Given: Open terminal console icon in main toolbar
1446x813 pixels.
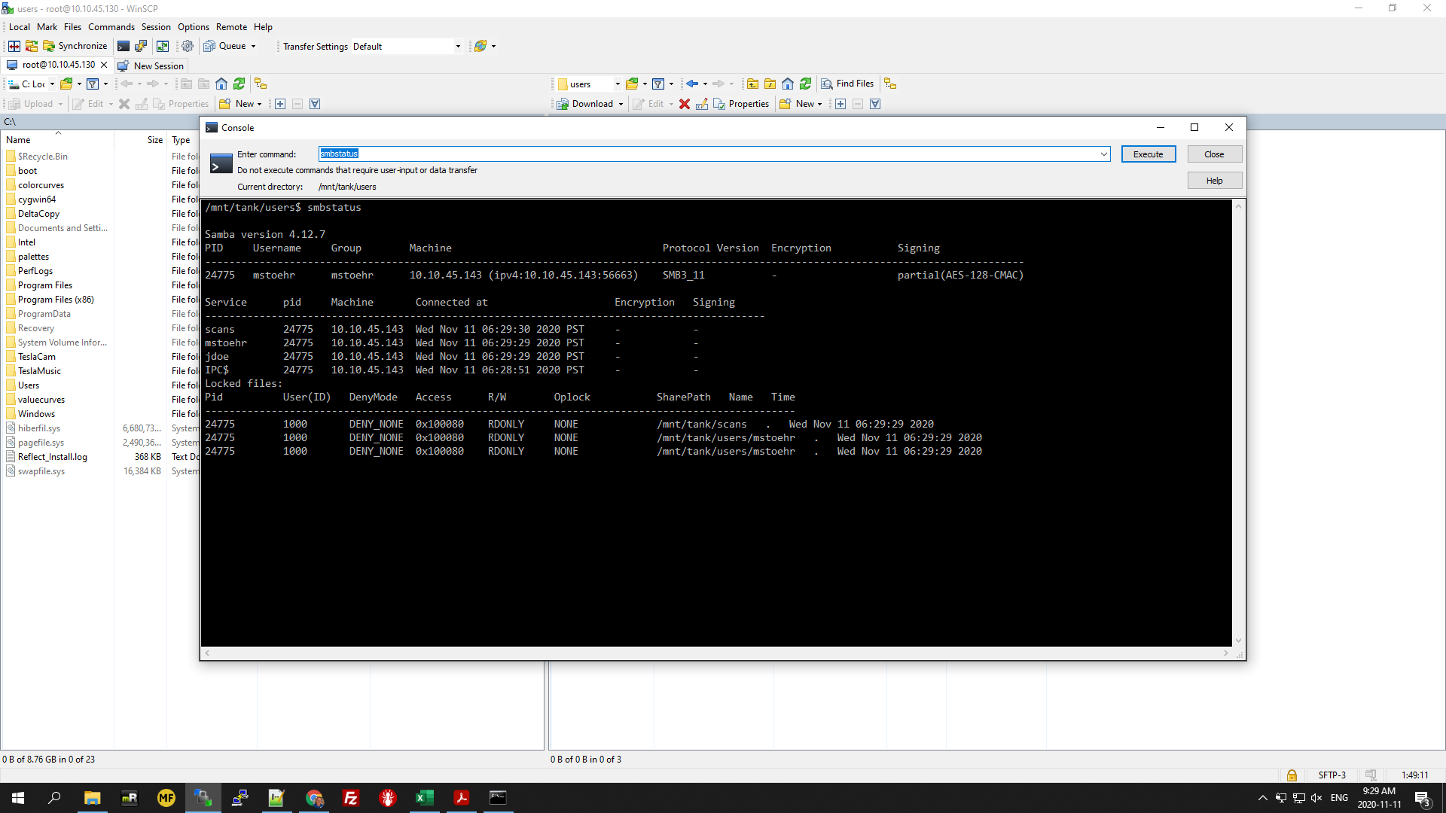Looking at the screenshot, I should click(x=124, y=46).
